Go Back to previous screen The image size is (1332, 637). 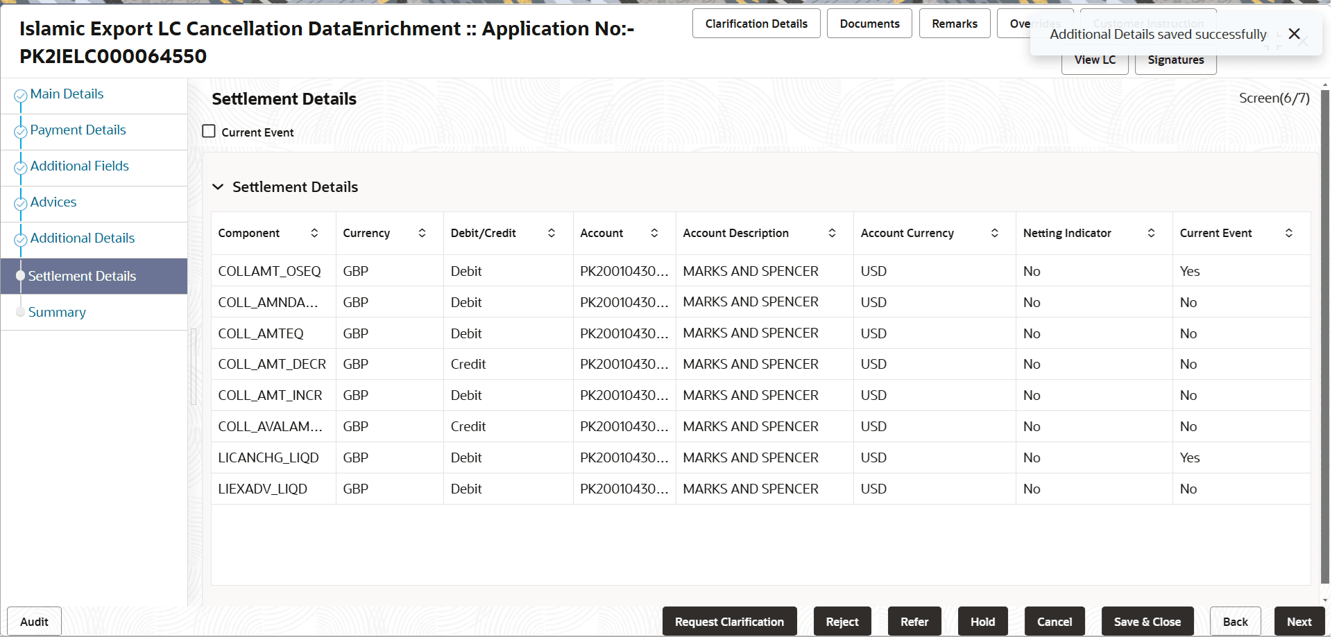click(1236, 622)
